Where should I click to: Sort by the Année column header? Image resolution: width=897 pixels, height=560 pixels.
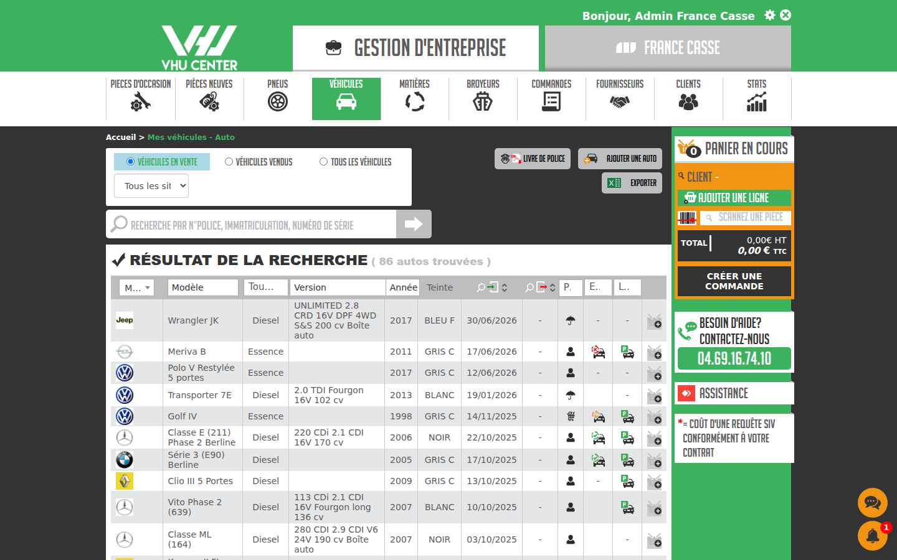click(403, 287)
